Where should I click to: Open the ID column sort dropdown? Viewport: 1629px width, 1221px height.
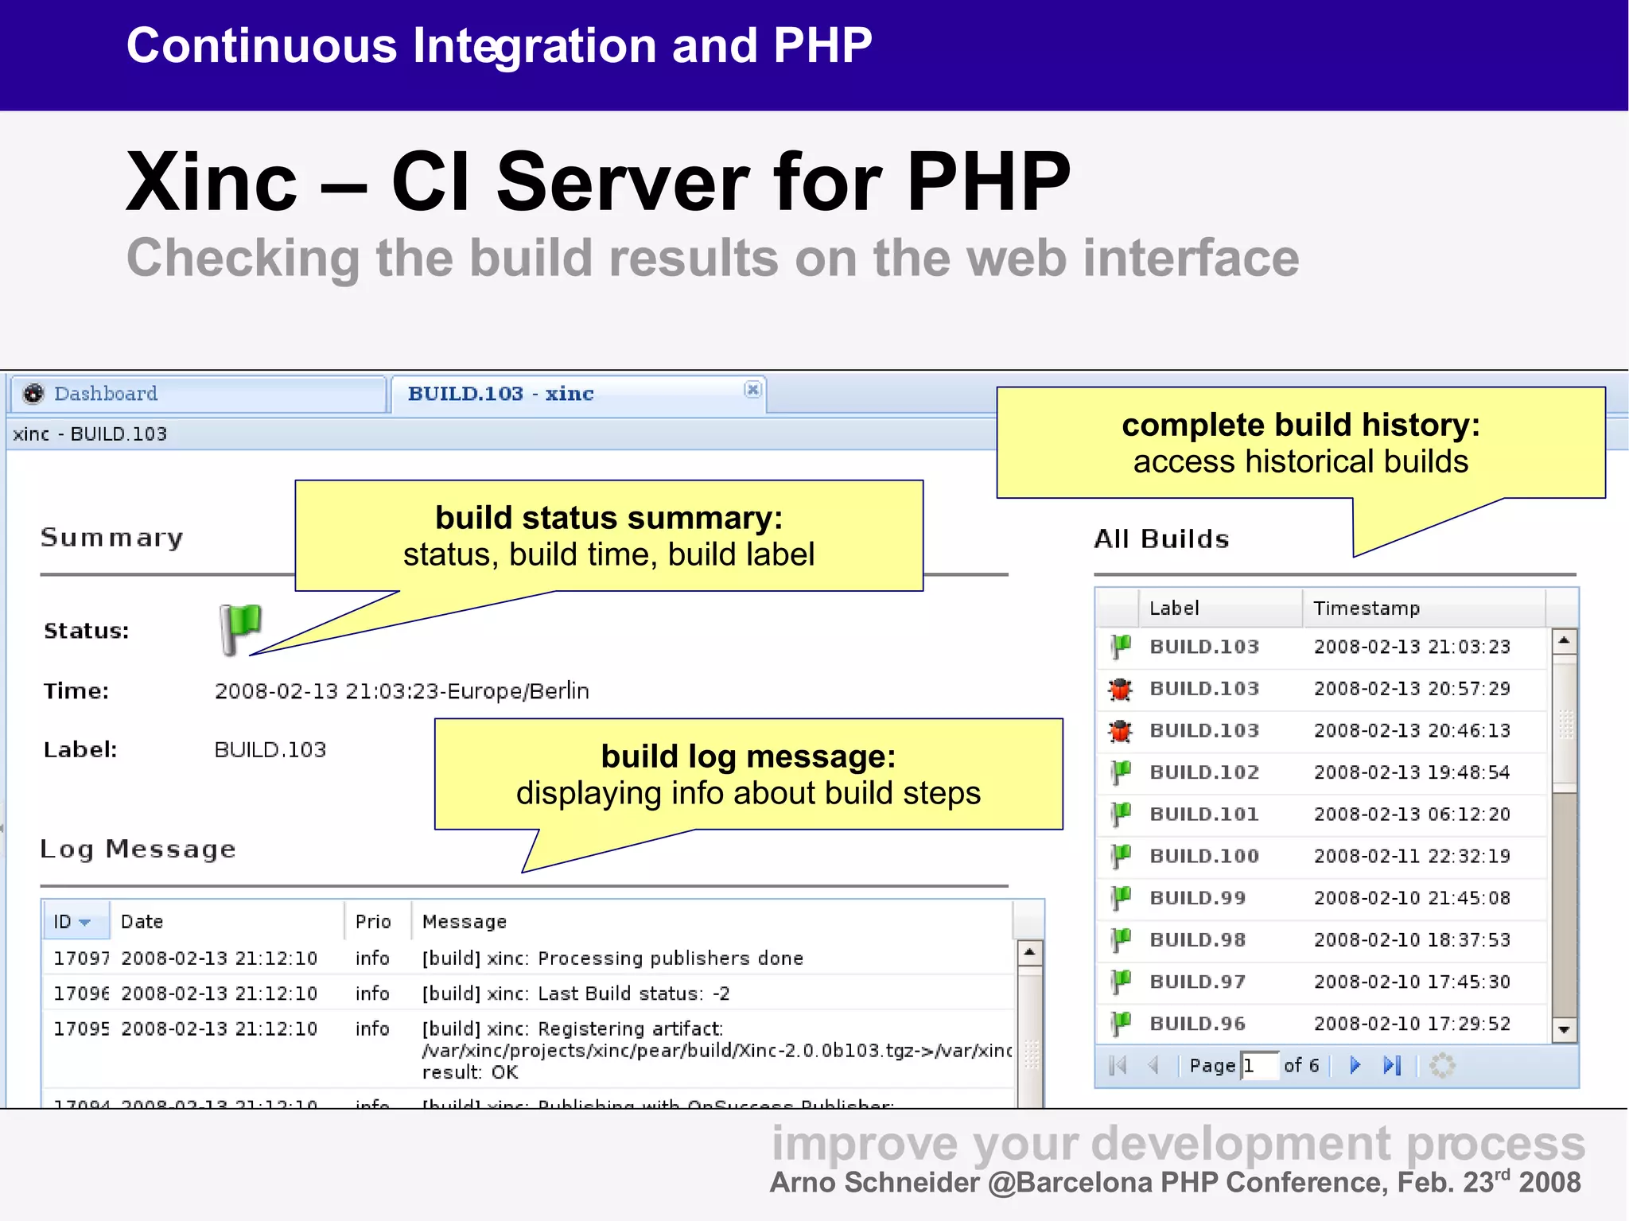click(85, 922)
